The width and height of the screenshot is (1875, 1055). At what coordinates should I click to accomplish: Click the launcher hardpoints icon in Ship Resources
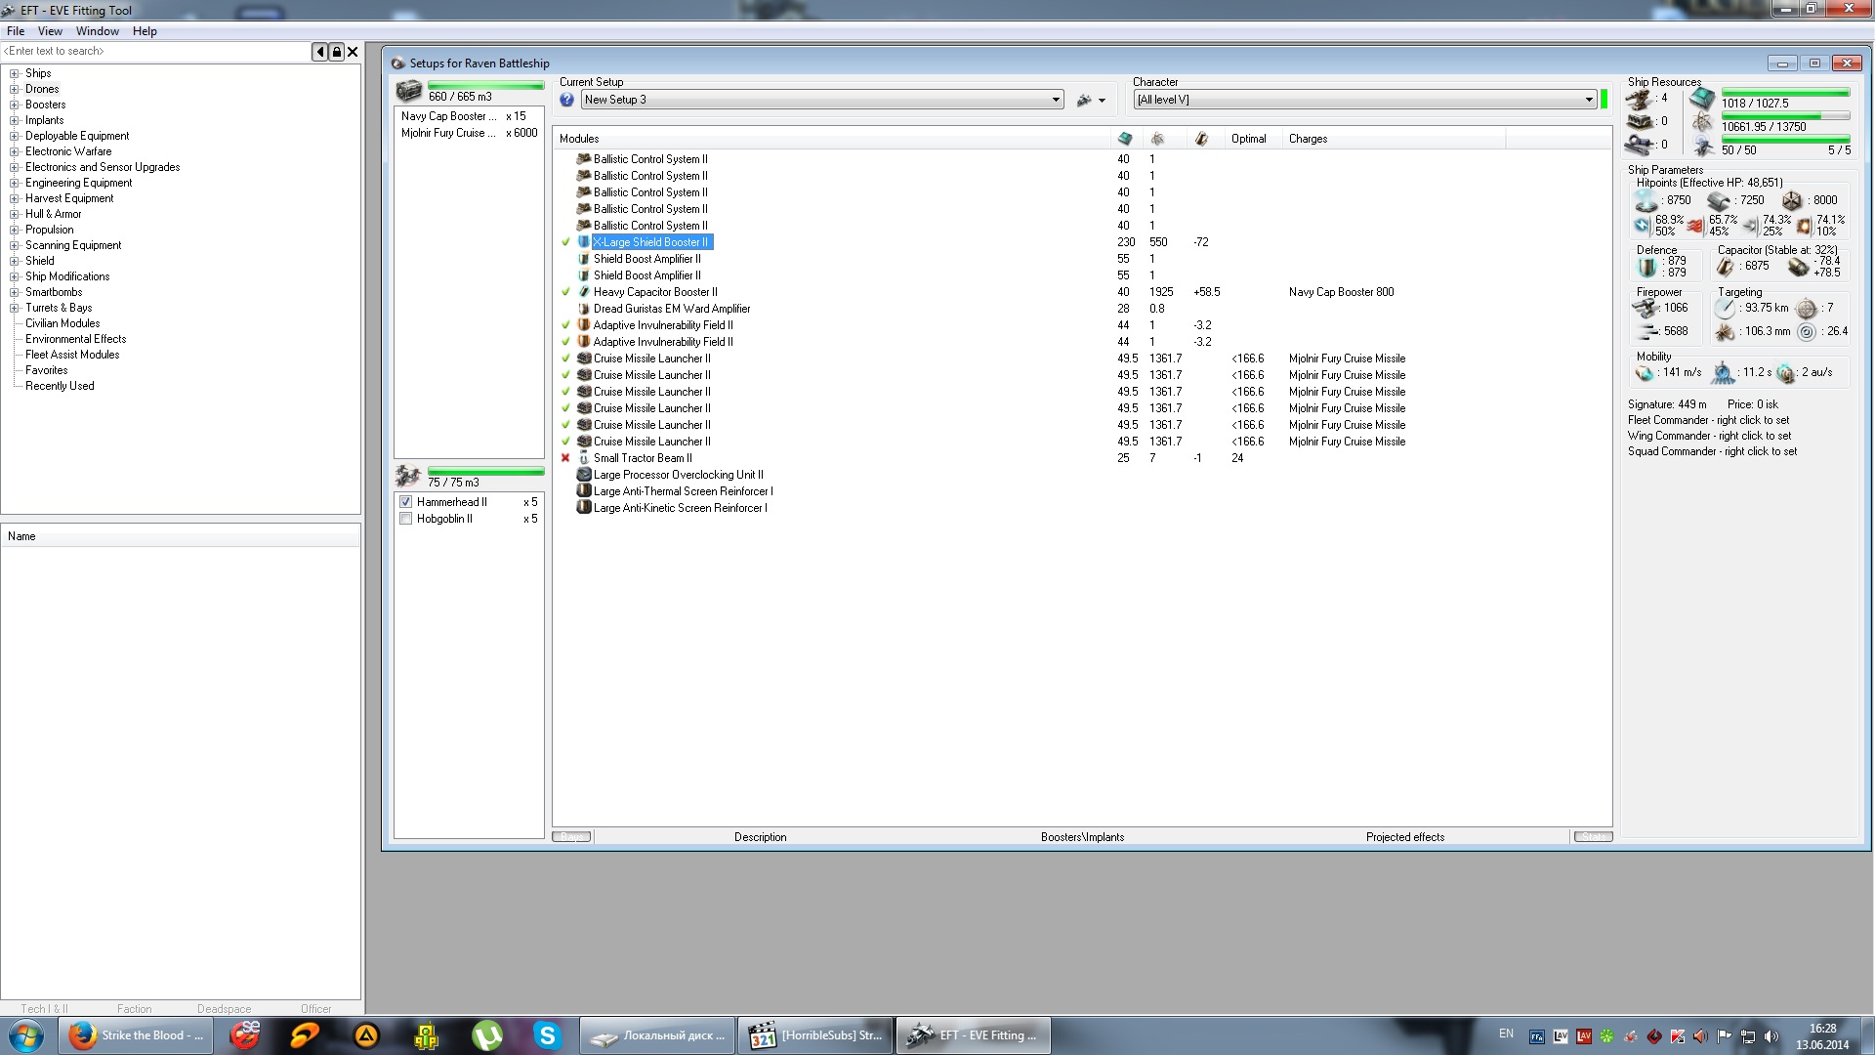point(1639,121)
